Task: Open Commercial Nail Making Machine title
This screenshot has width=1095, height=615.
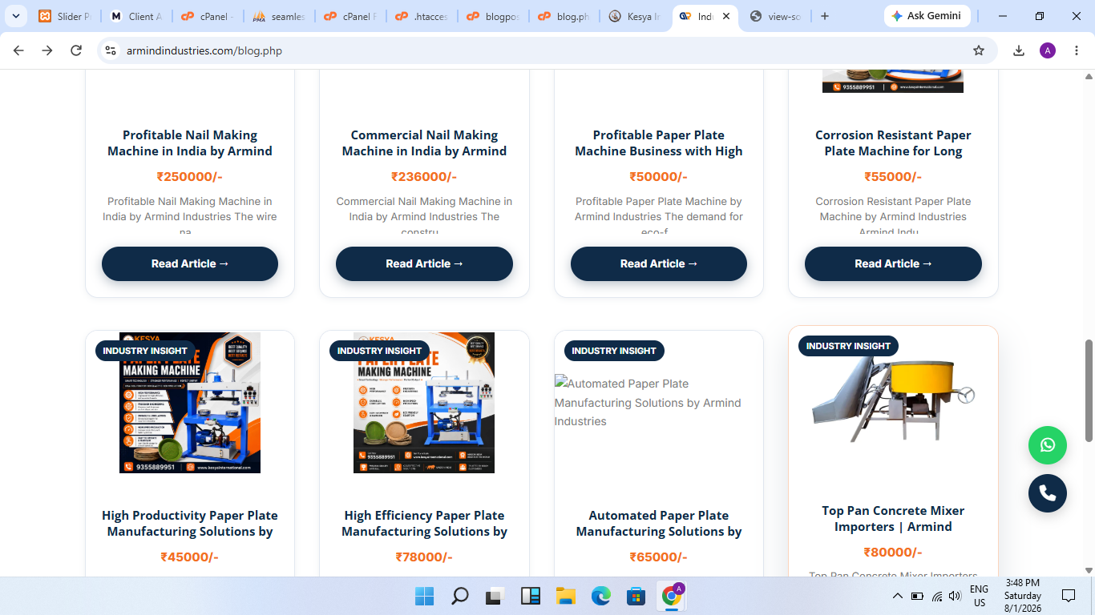Action: coord(424,143)
